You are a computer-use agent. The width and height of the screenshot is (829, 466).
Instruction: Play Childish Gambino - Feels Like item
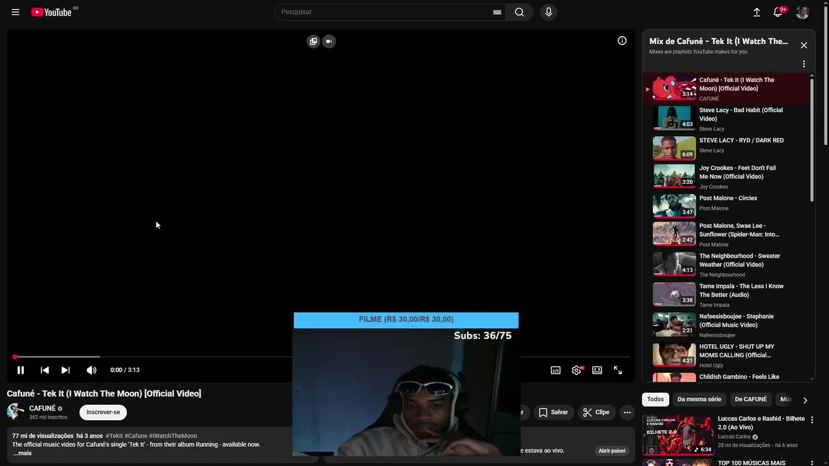[x=726, y=377]
